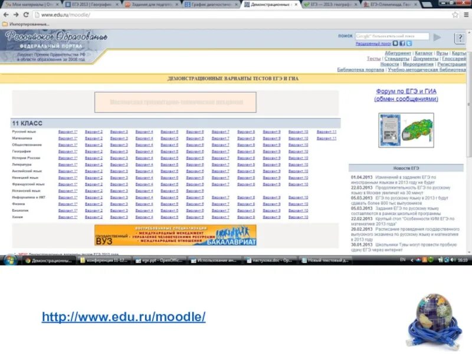Click the address bar showing www.edu.ru/moodle/
The width and height of the screenshot is (472, 354).
click(241, 15)
